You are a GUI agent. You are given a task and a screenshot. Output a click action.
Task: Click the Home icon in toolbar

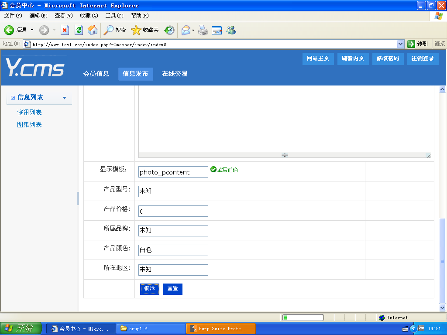click(x=93, y=30)
